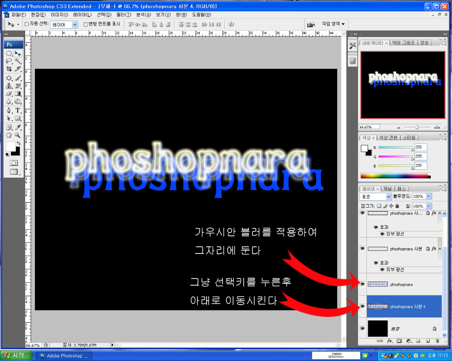Viewport: 452px width, 361px height.
Task: Open the status bar info arrow menu
Action: point(113,345)
